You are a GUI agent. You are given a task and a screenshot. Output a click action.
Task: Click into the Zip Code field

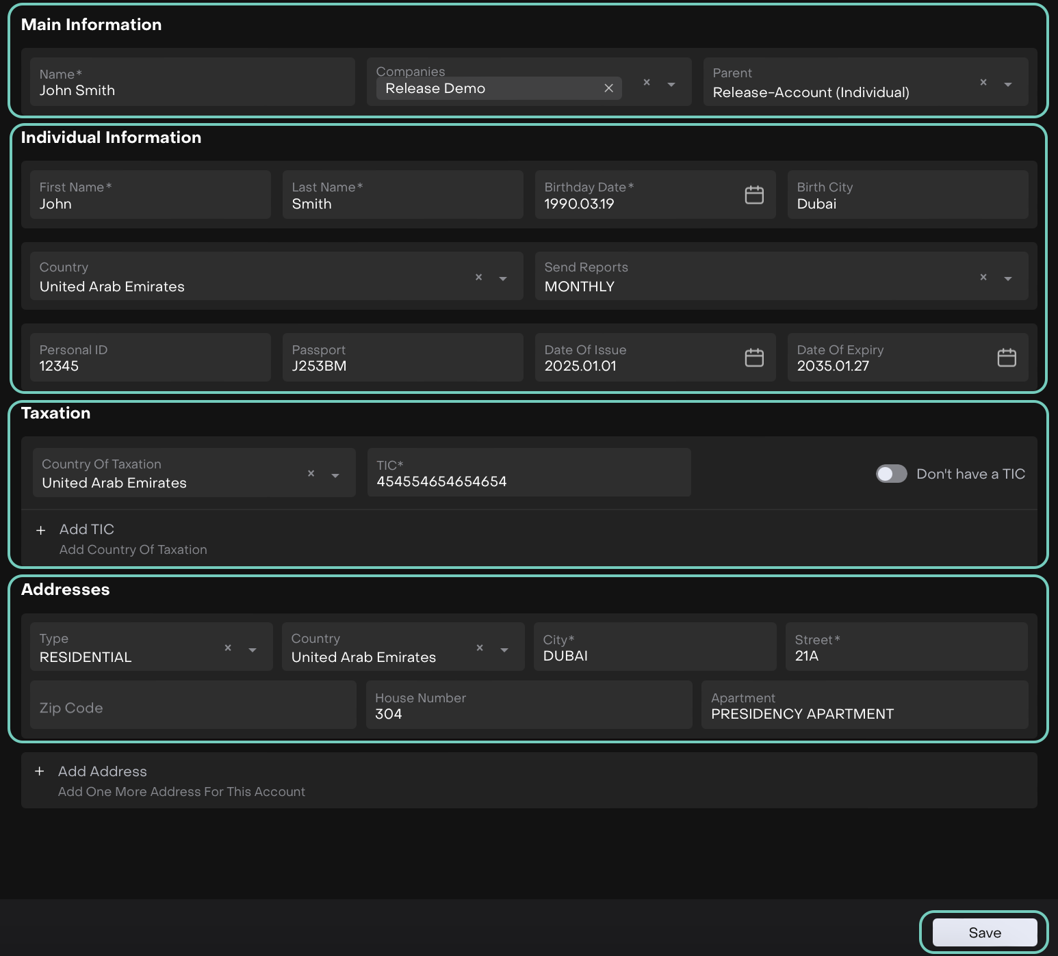pyautogui.click(x=193, y=708)
